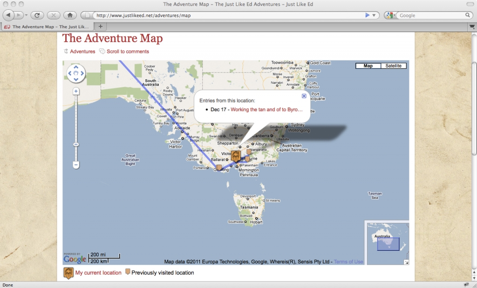
Task: Zoom in the map with plus button
Action: click(x=76, y=92)
